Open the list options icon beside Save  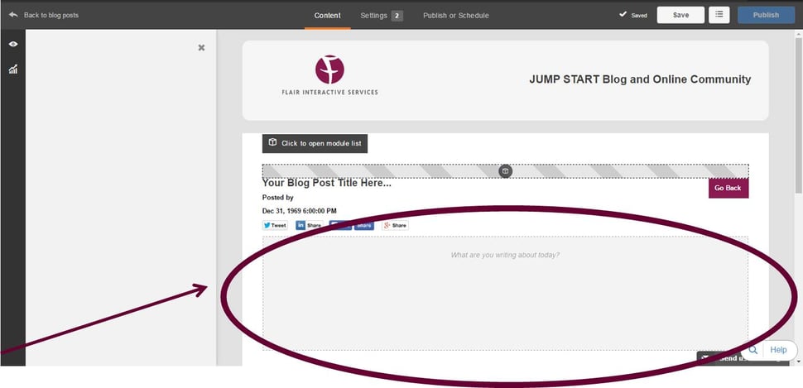click(719, 15)
